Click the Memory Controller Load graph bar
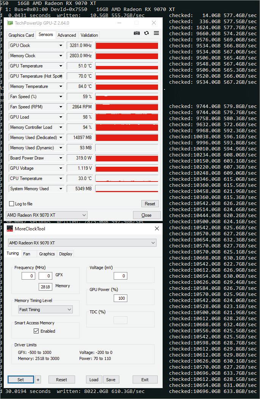Viewport: 260px width, 399px height. click(127, 127)
